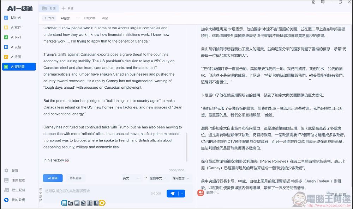
Task: Click the edit note icon in title bar
Action: (314, 2)
